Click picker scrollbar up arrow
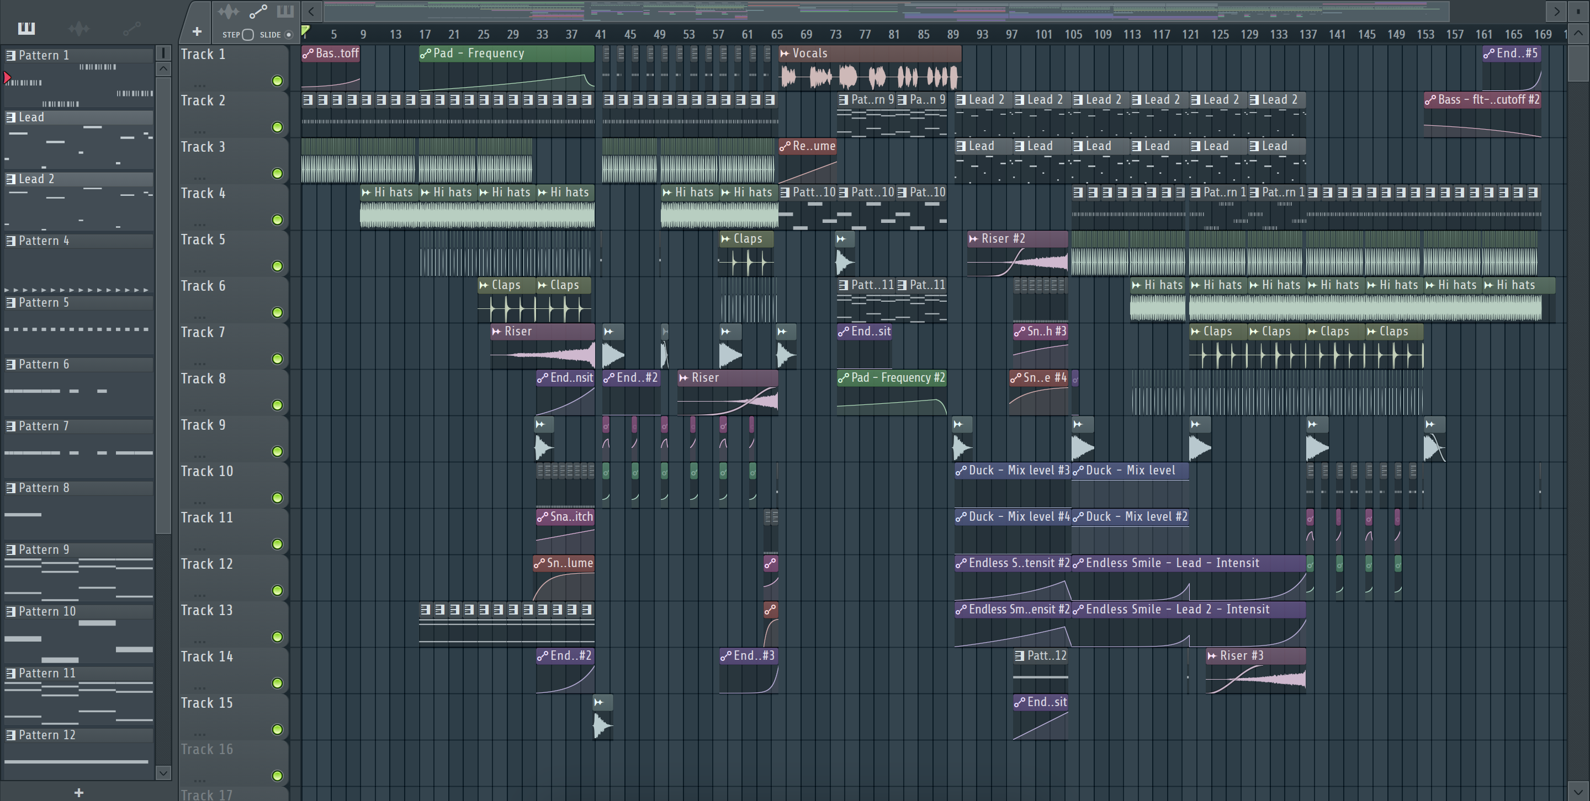The height and width of the screenshot is (801, 1590). (x=163, y=69)
